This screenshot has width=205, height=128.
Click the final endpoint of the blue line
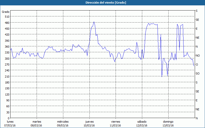(194, 66)
